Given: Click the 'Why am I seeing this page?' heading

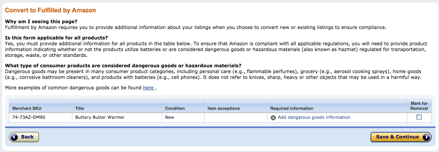Looking at the screenshot, I should tap(41, 22).
